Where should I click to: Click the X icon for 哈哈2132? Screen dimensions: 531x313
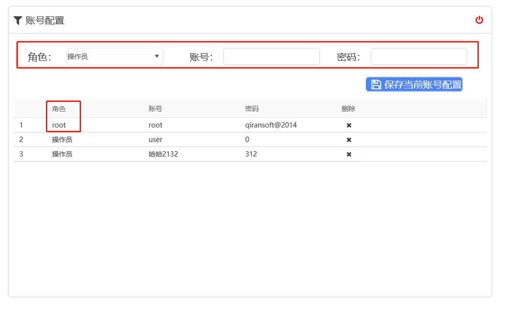point(349,154)
